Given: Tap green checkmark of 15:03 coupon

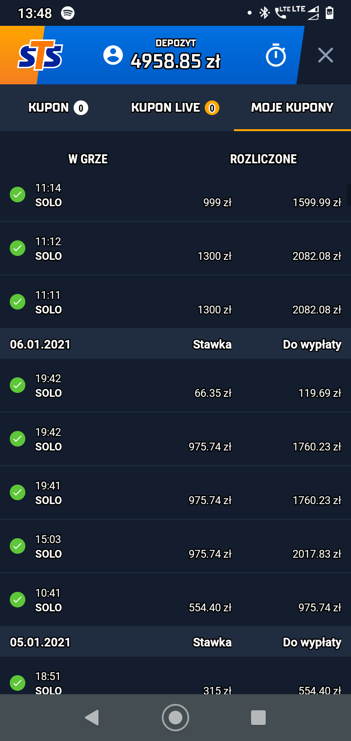Looking at the screenshot, I should [x=18, y=546].
